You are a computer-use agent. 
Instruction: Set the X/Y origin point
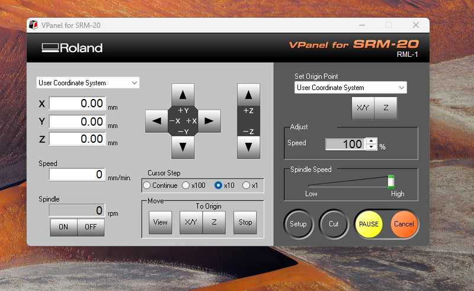(x=363, y=108)
